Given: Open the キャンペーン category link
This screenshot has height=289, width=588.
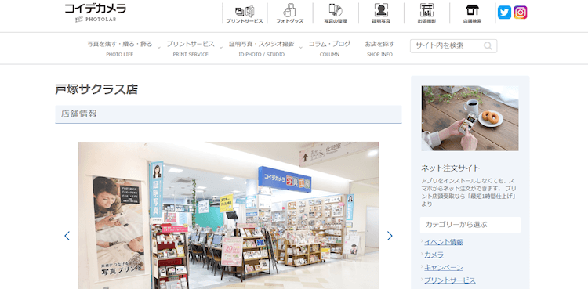Looking at the screenshot, I should tap(443, 268).
